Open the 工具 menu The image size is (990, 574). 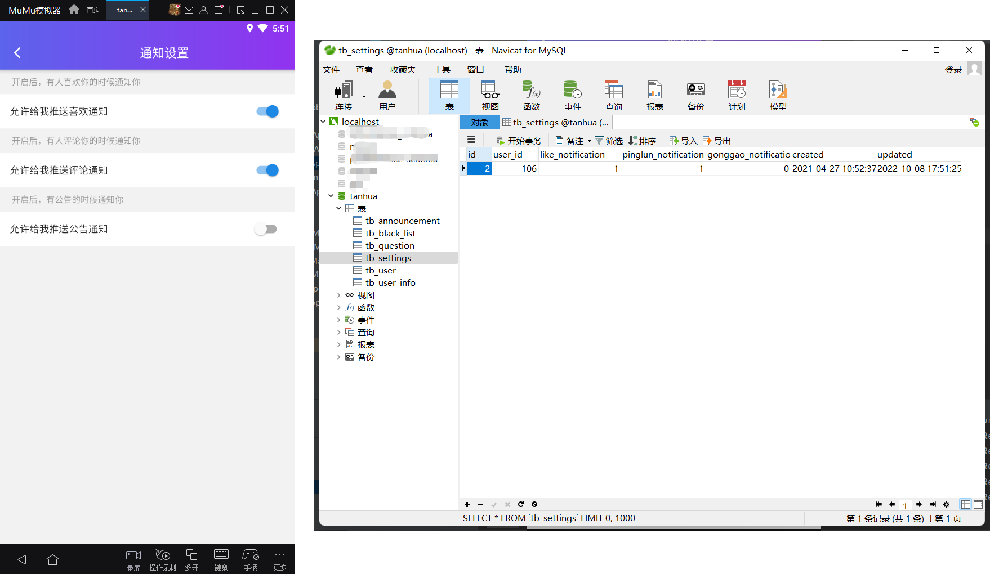[x=442, y=70]
